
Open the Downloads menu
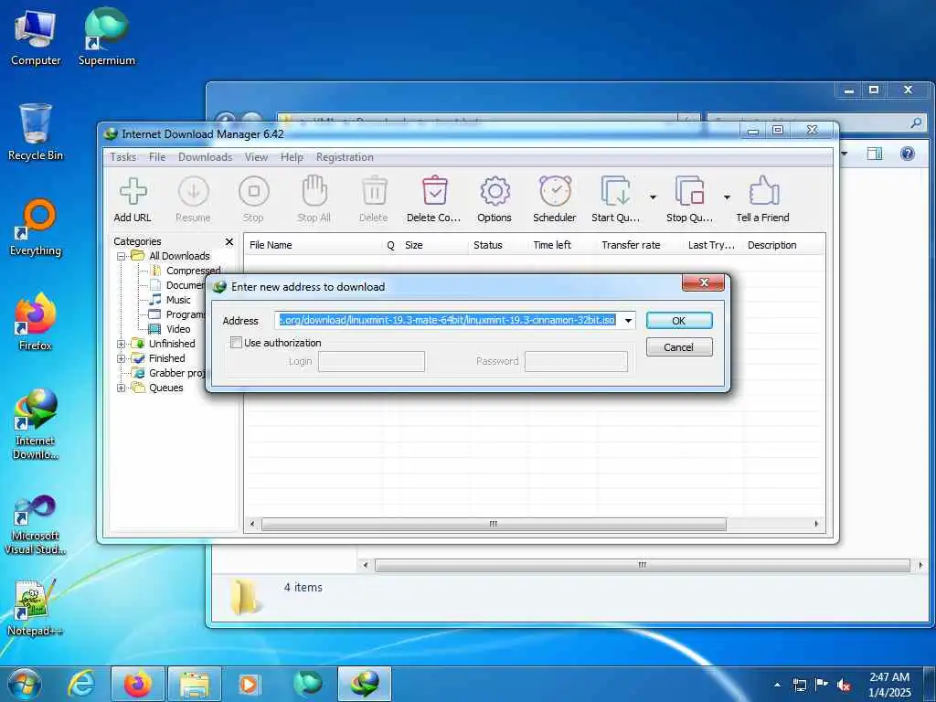click(205, 157)
